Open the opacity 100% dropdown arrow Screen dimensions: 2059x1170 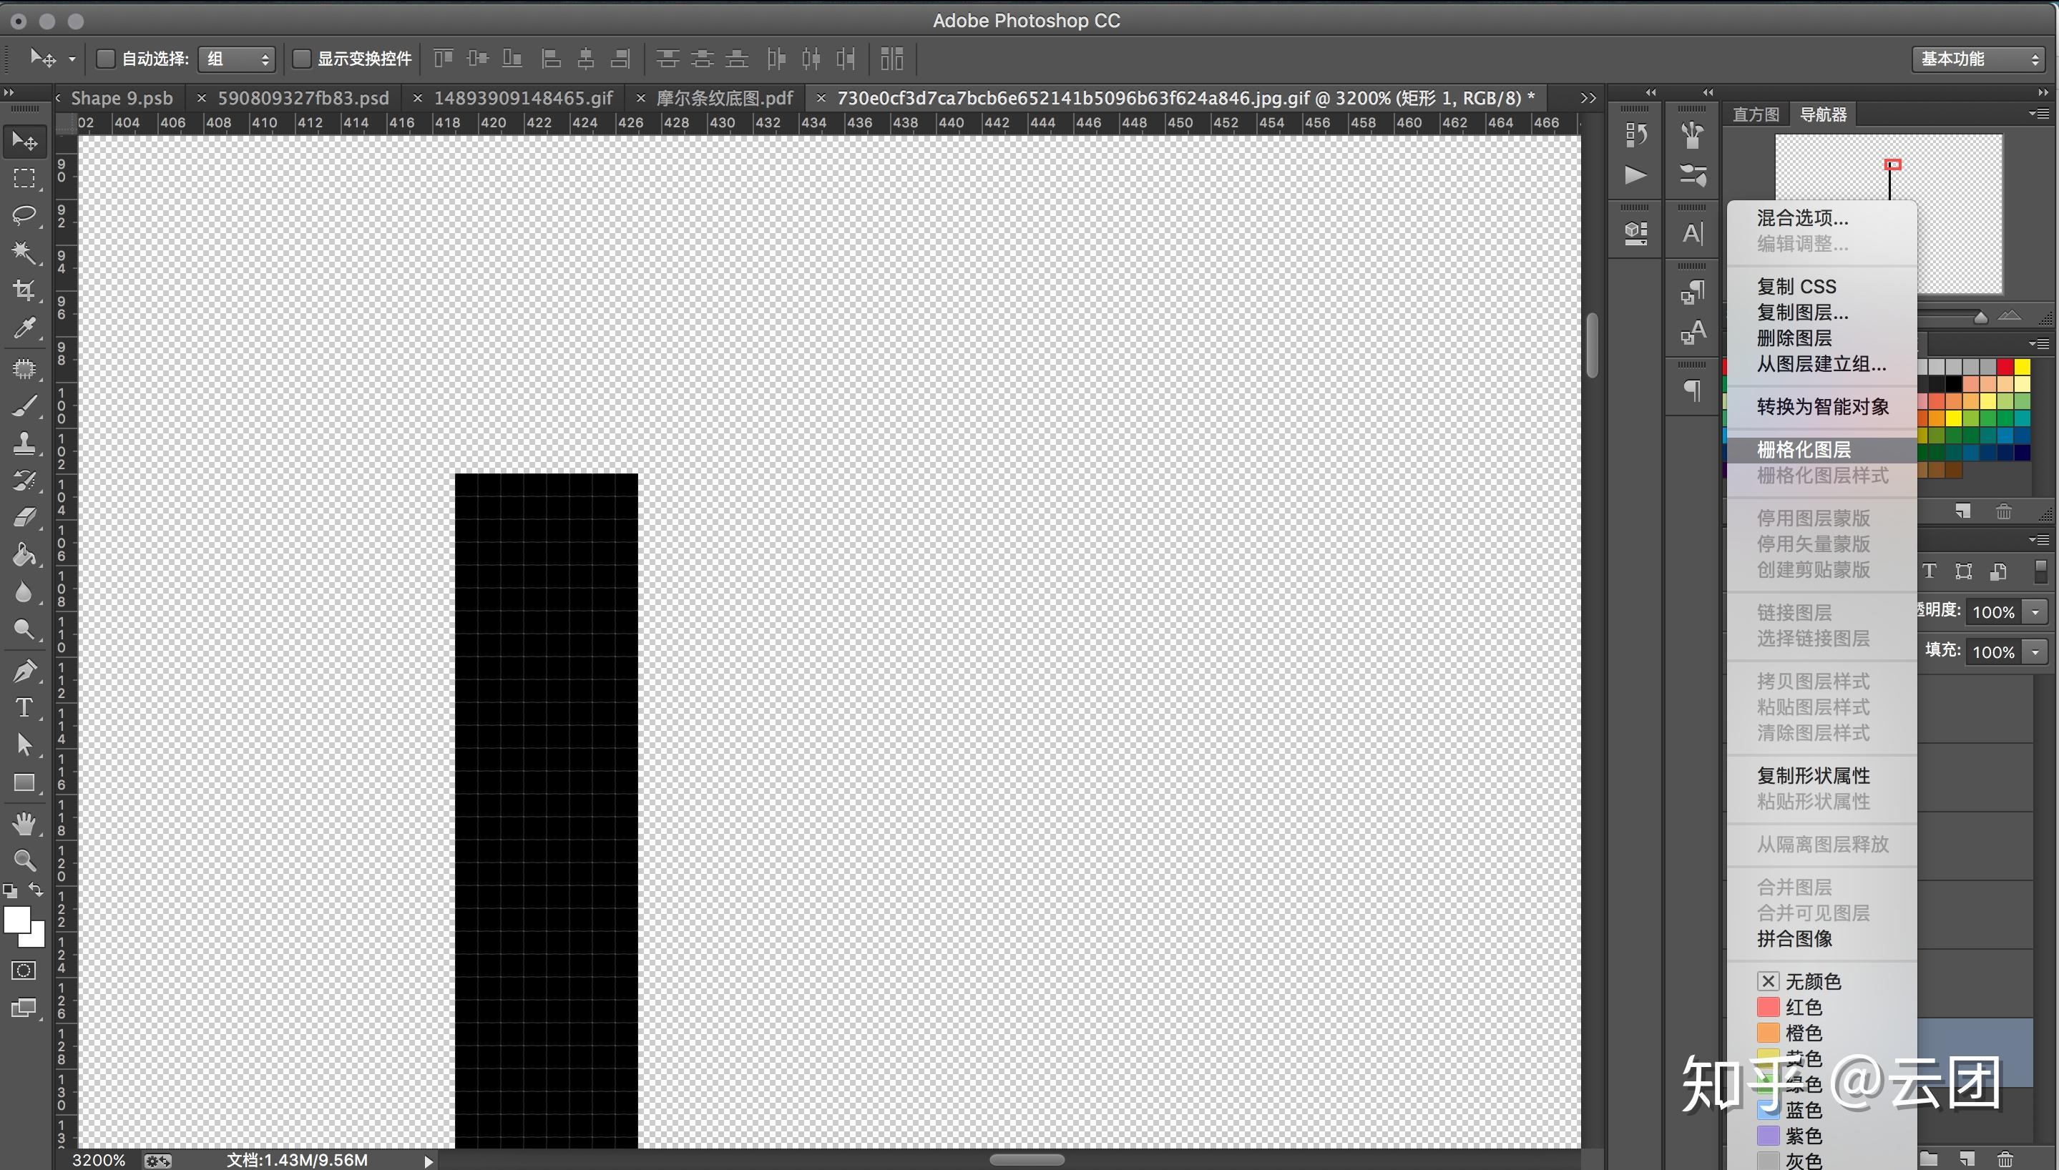click(x=2035, y=612)
